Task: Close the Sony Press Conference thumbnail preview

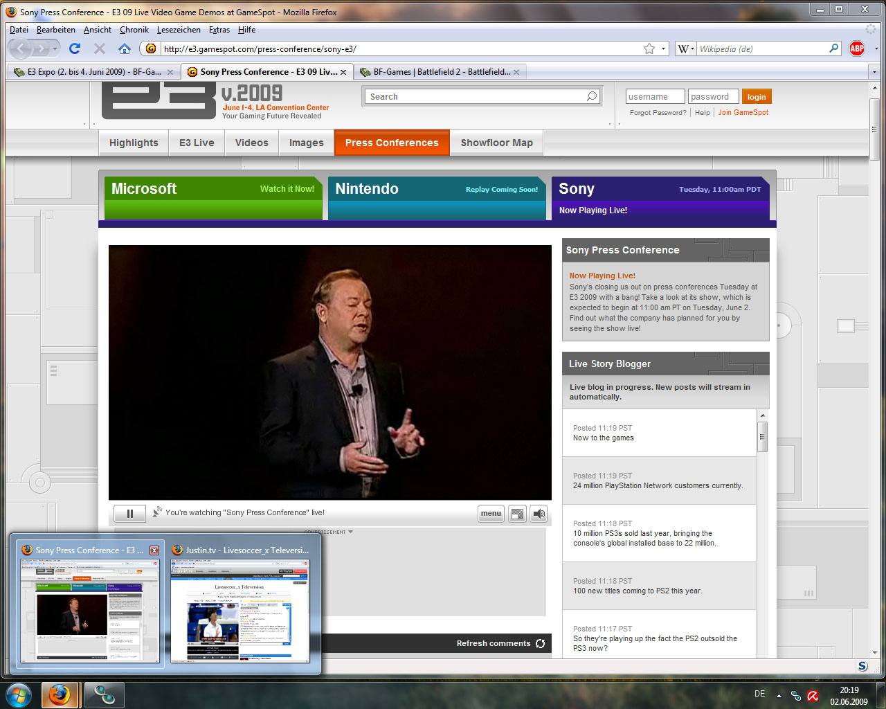Action: [x=154, y=550]
